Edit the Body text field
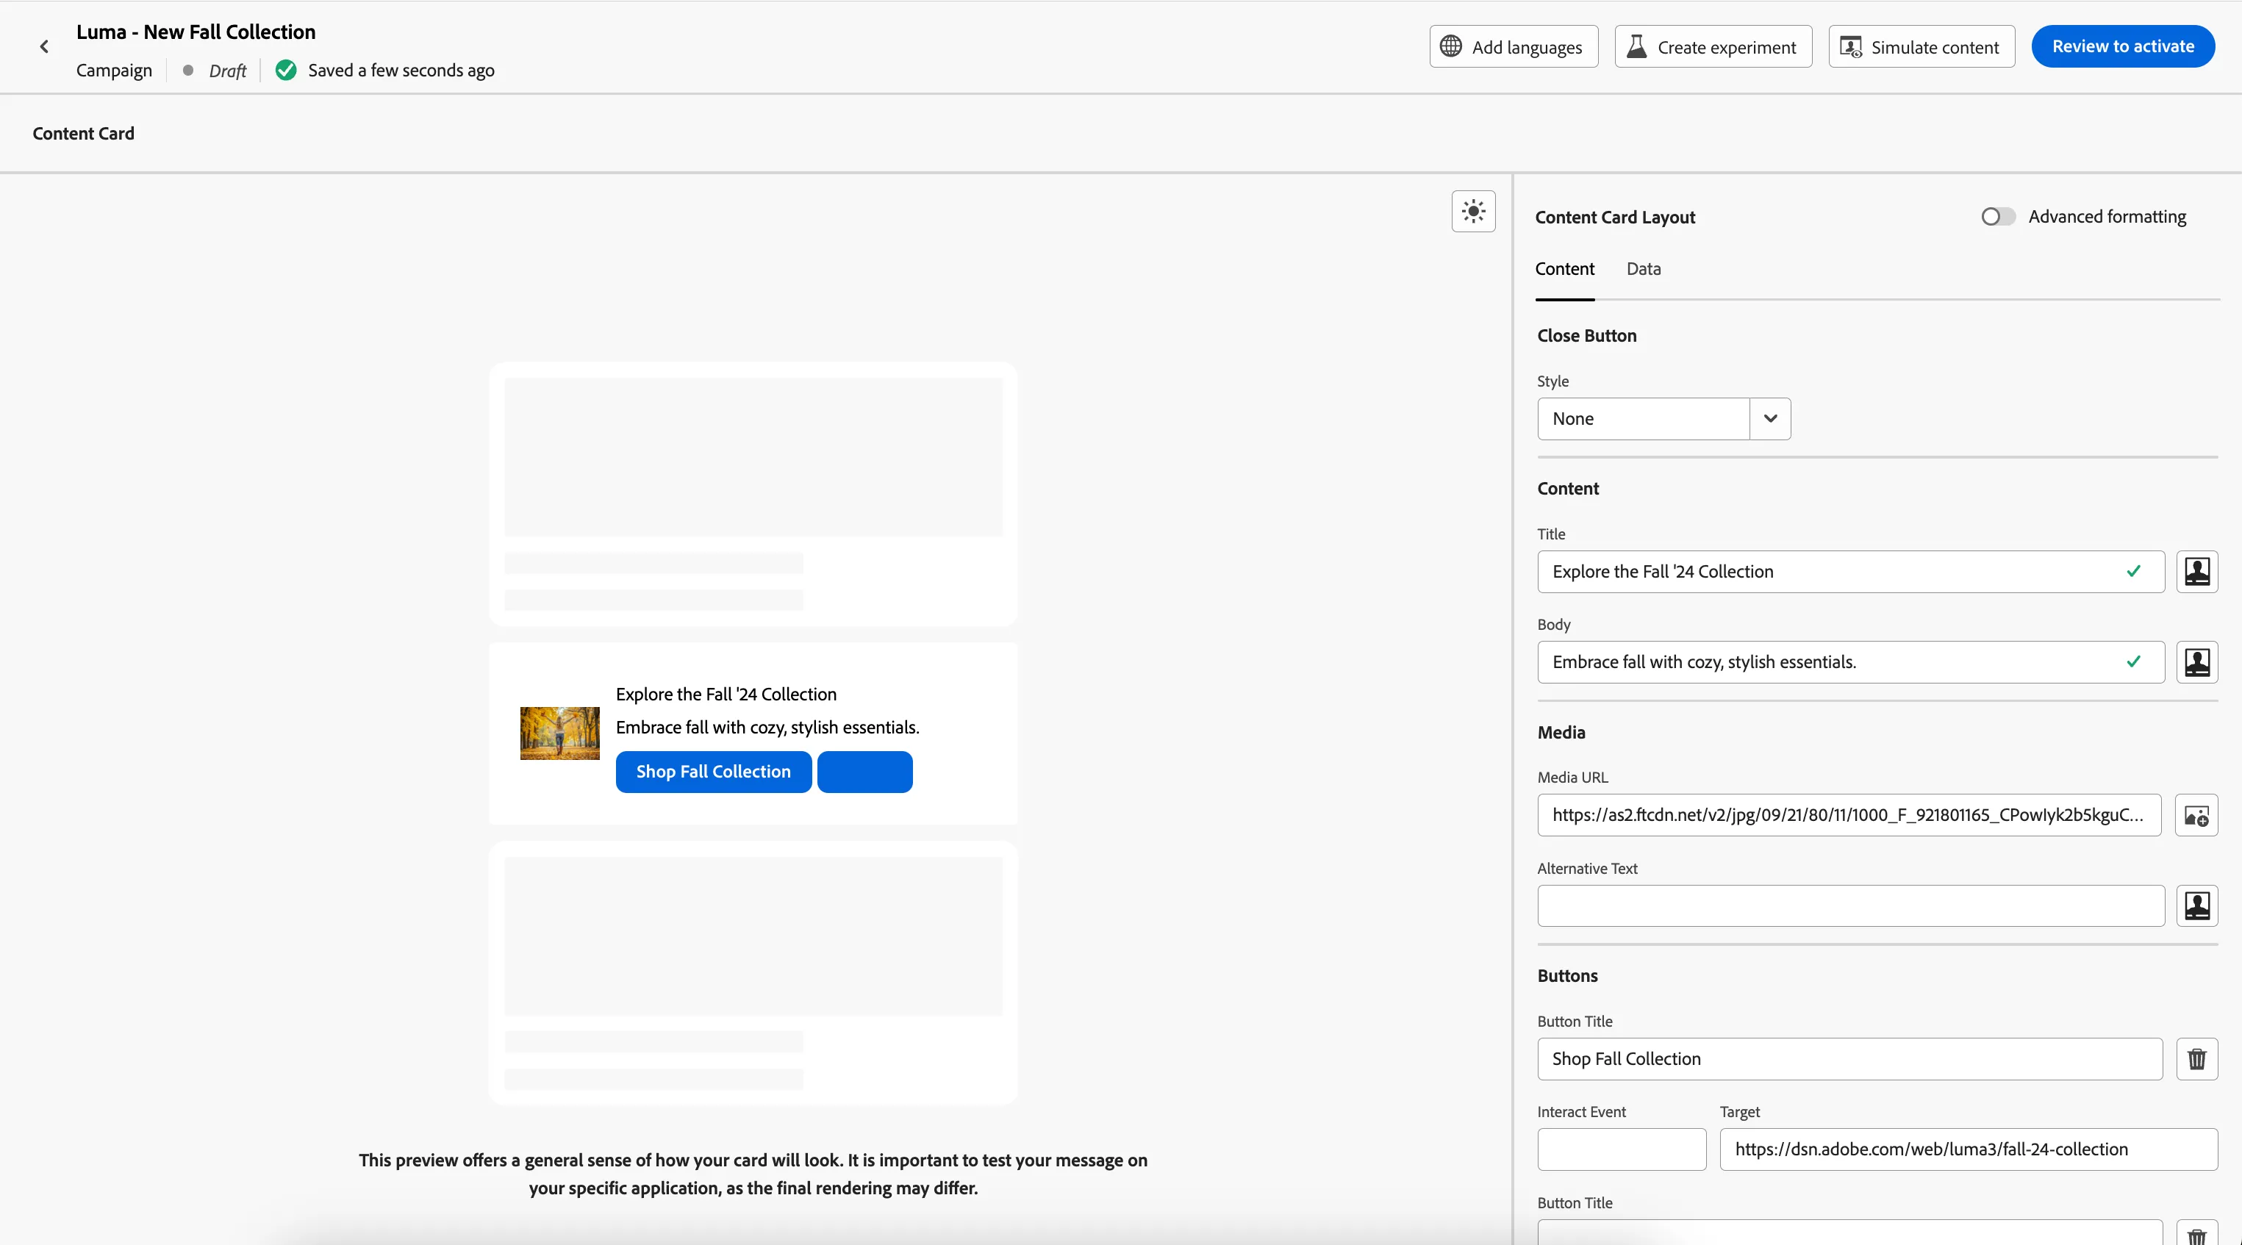 point(1850,662)
